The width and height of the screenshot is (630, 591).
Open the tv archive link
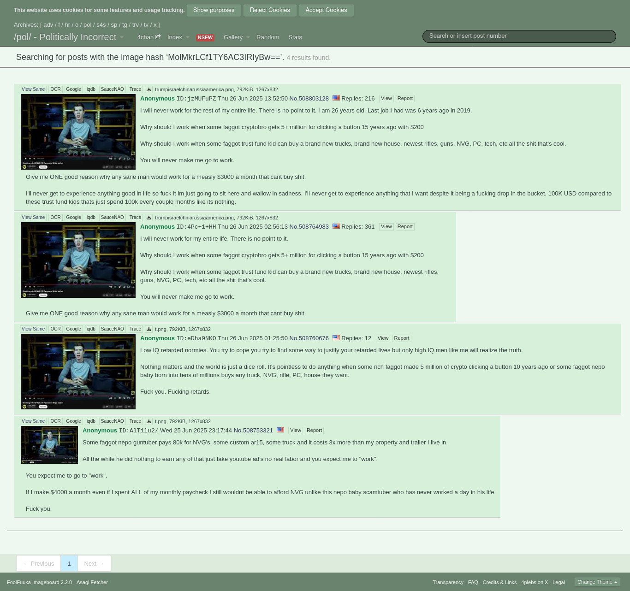click(x=146, y=25)
